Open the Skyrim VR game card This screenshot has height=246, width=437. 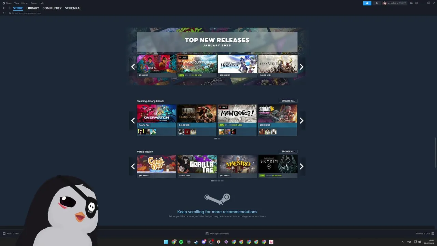click(278, 166)
